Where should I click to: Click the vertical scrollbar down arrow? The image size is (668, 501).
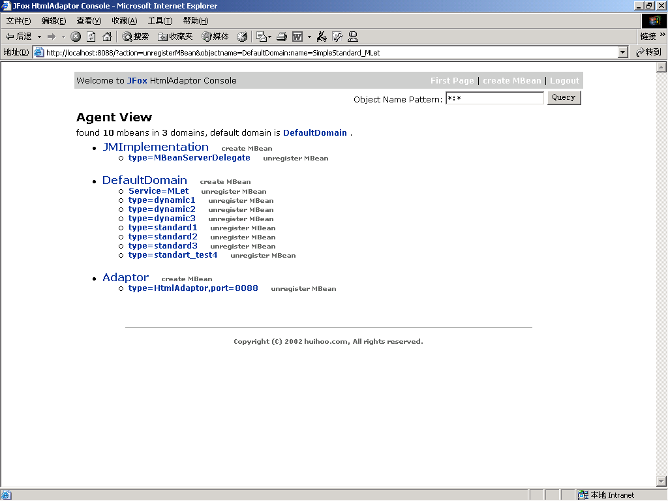[661, 482]
